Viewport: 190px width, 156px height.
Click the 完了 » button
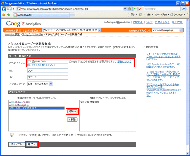tap(32, 144)
